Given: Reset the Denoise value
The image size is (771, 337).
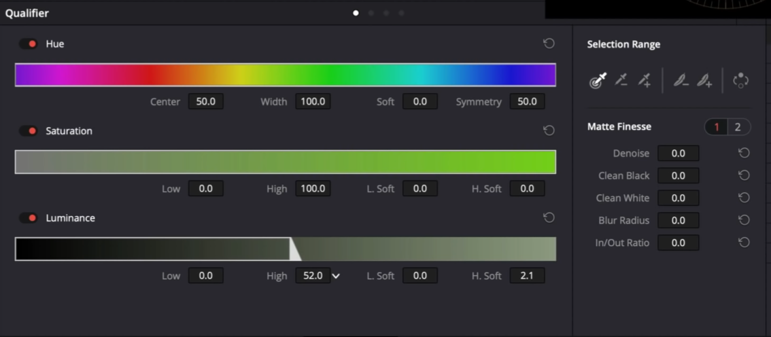Looking at the screenshot, I should 744,153.
